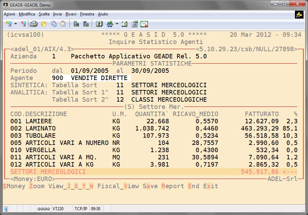Click the Agente field showing 900
This screenshot has width=308, height=215.
57,78
